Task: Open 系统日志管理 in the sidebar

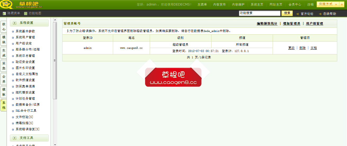Action: pos(25,56)
